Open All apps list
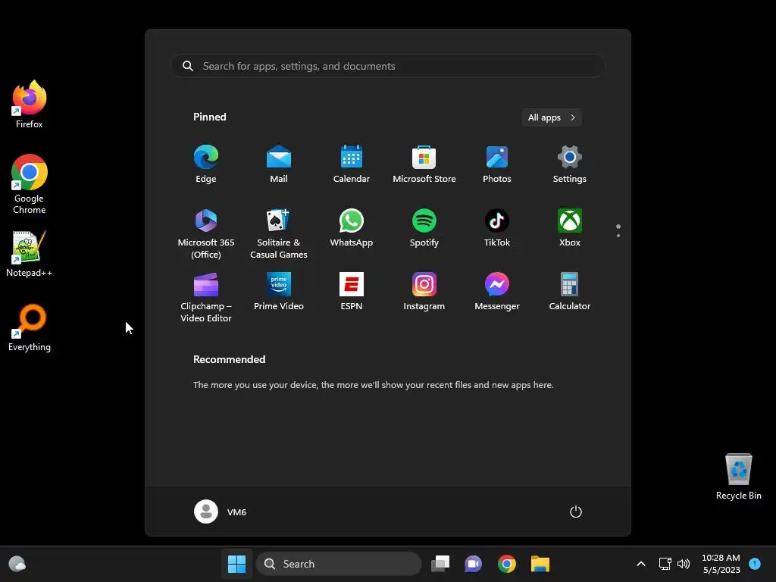Viewport: 776px width, 582px height. pos(552,117)
